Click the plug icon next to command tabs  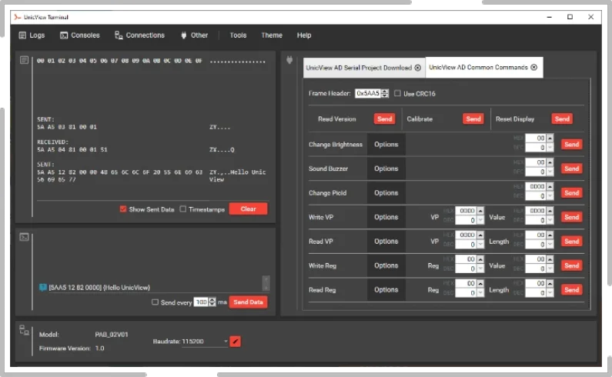click(x=289, y=60)
